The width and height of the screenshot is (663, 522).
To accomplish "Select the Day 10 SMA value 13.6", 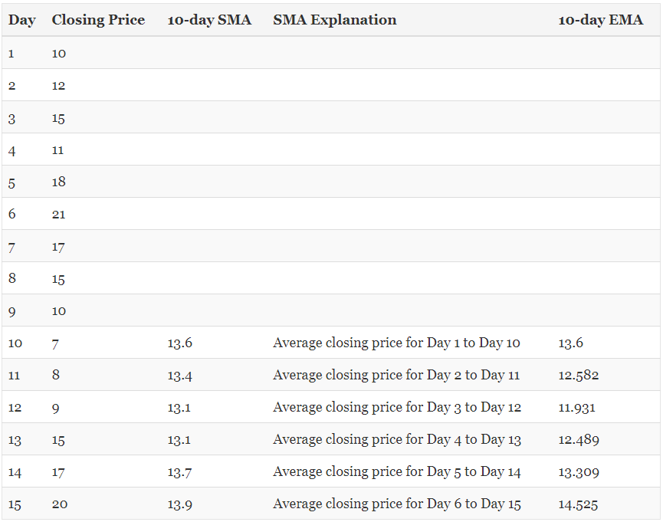I will point(179,343).
